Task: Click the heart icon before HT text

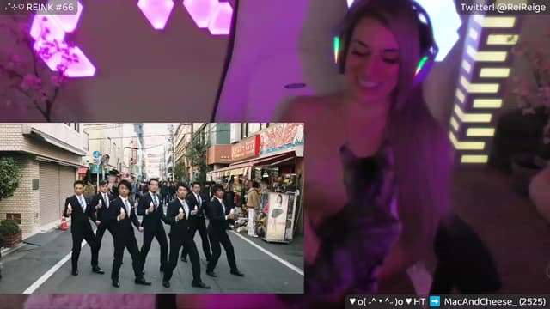Action: point(409,301)
